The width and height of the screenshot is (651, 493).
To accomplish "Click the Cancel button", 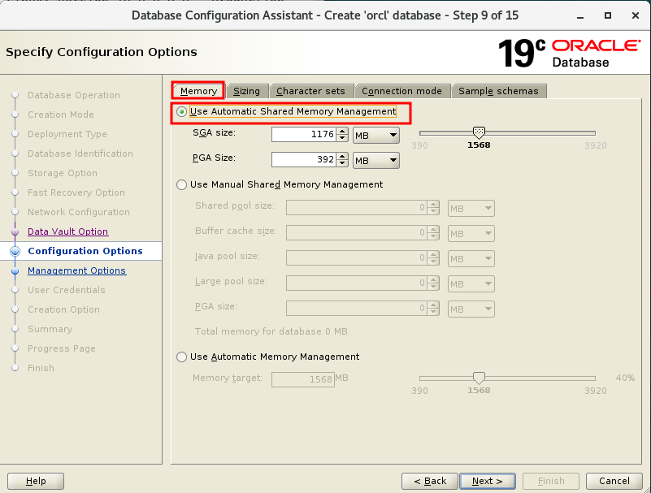I will coord(614,481).
